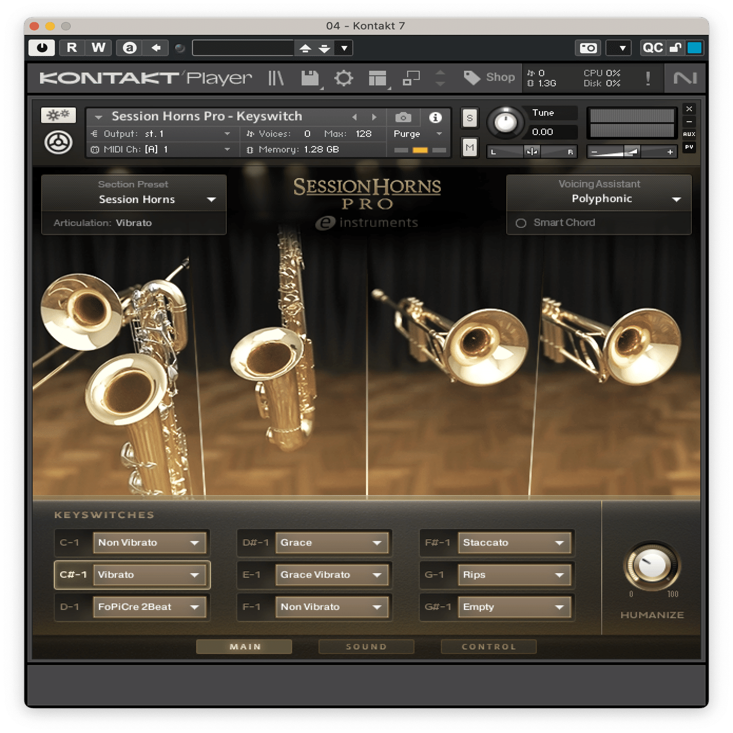Go to previous instrument with left arrow
Image resolution: width=733 pixels, height=733 pixels.
[x=355, y=117]
